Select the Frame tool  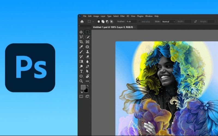point(87,42)
